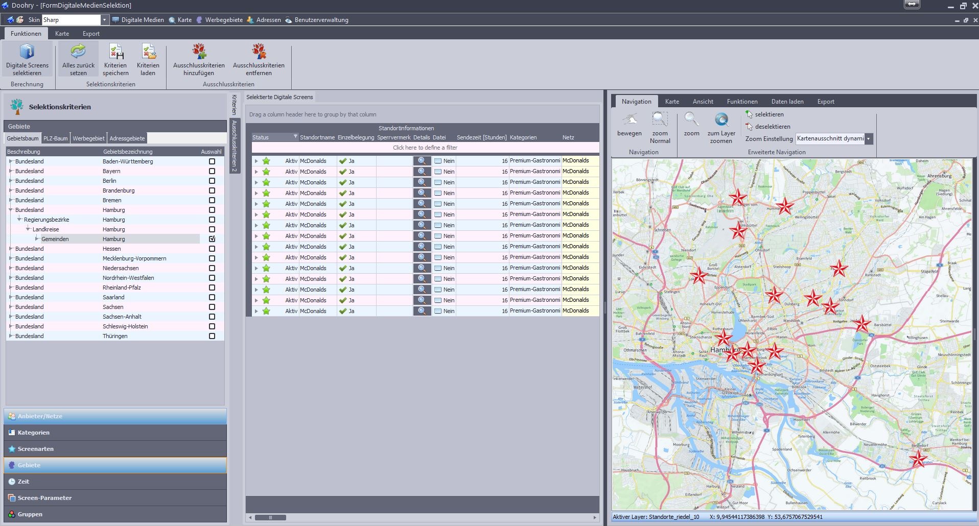This screenshot has height=526, width=979.
Task: Check the Thüringen checkbox
Action: point(212,336)
